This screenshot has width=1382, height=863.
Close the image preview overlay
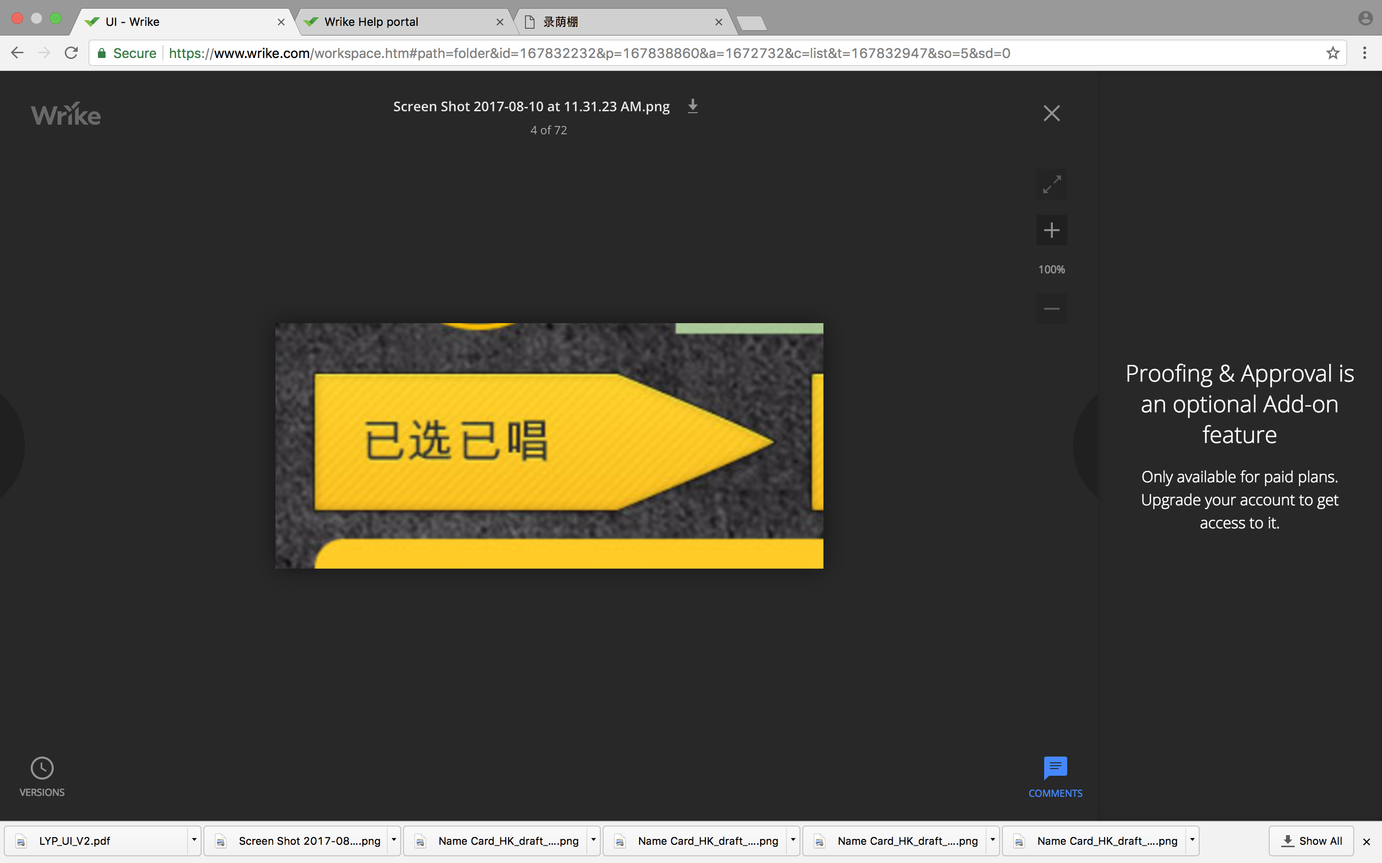1051,113
